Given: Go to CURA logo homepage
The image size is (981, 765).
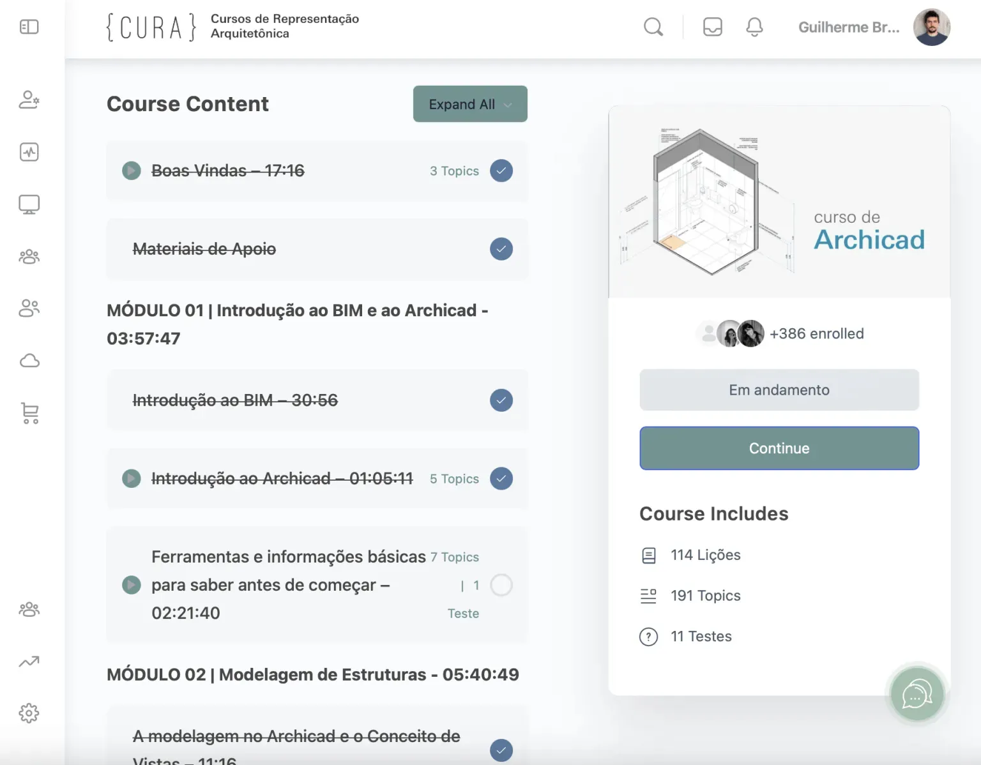Looking at the screenshot, I should [151, 27].
